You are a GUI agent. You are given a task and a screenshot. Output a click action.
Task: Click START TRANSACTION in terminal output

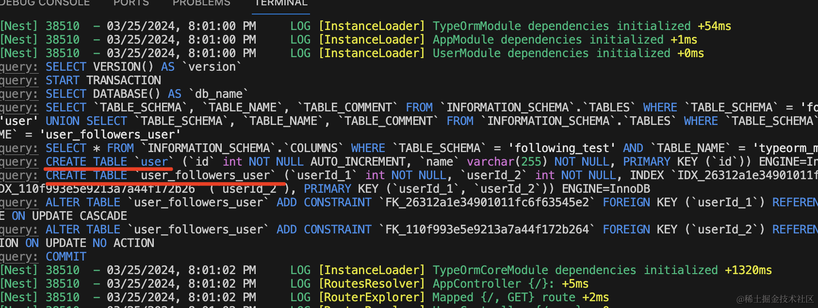pos(103,80)
